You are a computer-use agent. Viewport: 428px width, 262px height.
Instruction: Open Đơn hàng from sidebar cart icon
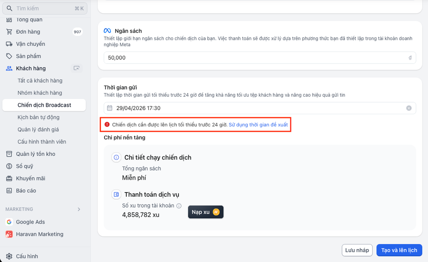tap(9, 32)
